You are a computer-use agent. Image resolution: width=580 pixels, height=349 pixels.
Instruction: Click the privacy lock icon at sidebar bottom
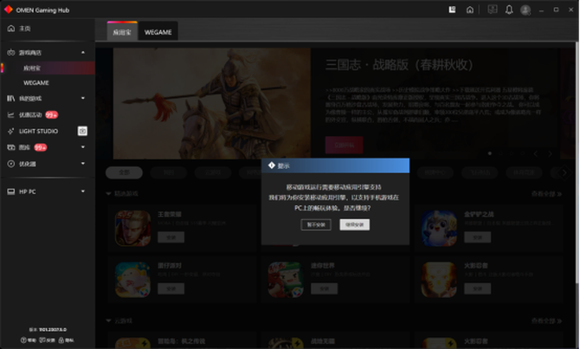[x=61, y=340]
